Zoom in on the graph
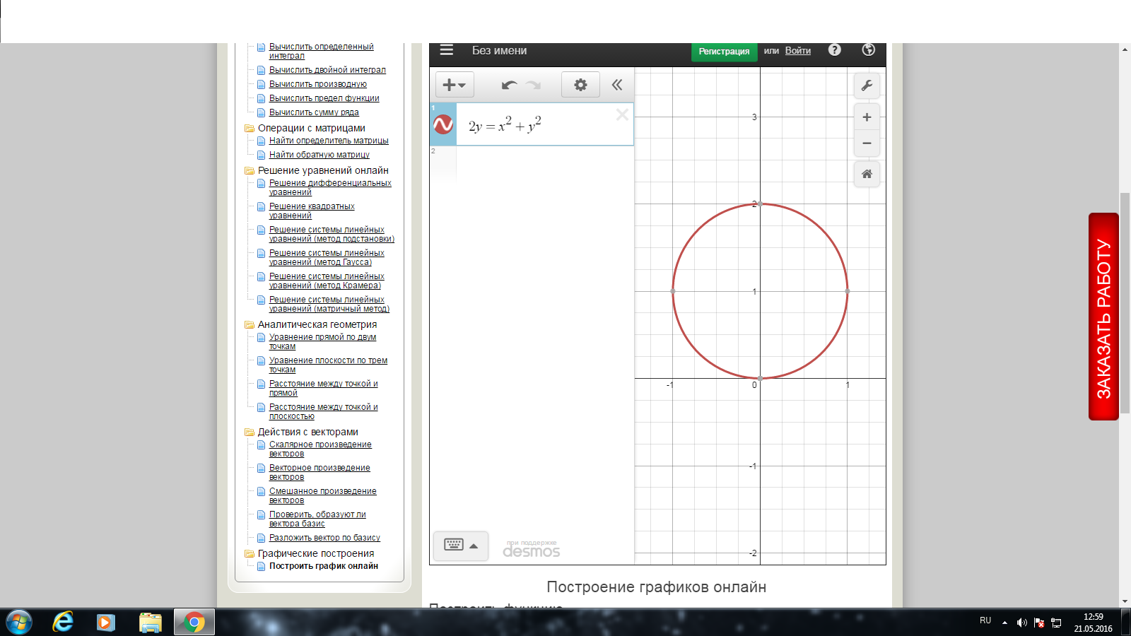Viewport: 1131px width, 636px height. pyautogui.click(x=867, y=117)
